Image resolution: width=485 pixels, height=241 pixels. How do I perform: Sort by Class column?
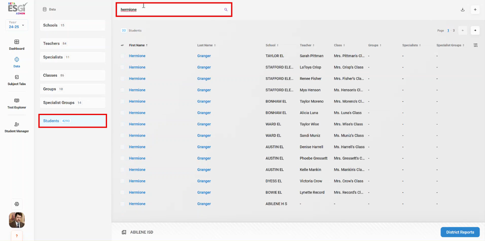[339, 45]
